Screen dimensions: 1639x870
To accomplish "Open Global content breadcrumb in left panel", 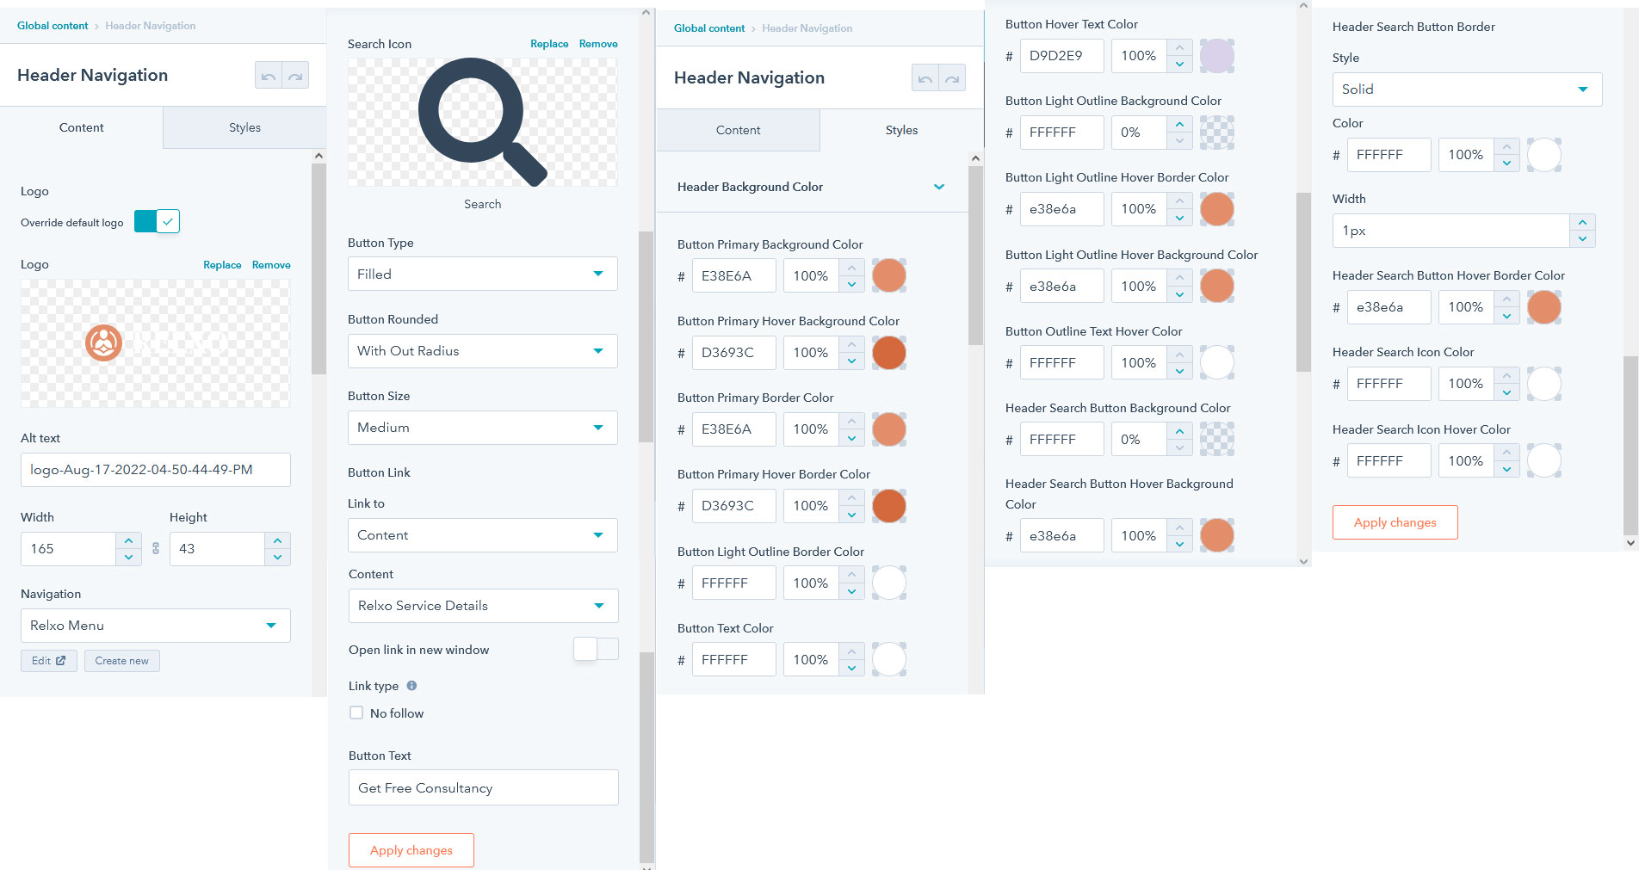I will tap(53, 26).
